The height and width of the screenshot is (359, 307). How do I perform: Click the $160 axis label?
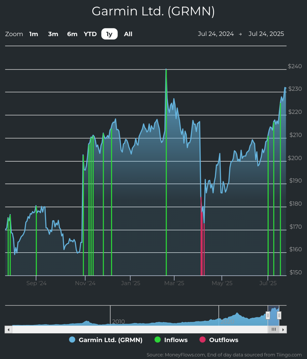tap(295, 249)
